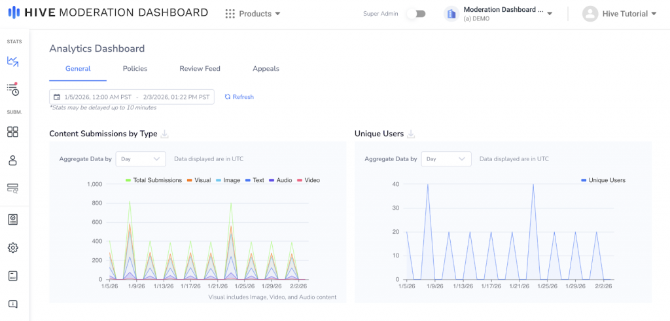The image size is (670, 321).
Task: Click the settings gear icon in sidebar
Action: coord(13,248)
